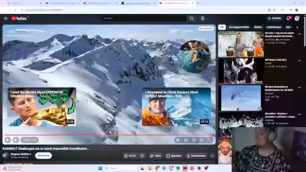Select the 'Alle' filter chip
The image size is (306, 172).
[x=222, y=27]
